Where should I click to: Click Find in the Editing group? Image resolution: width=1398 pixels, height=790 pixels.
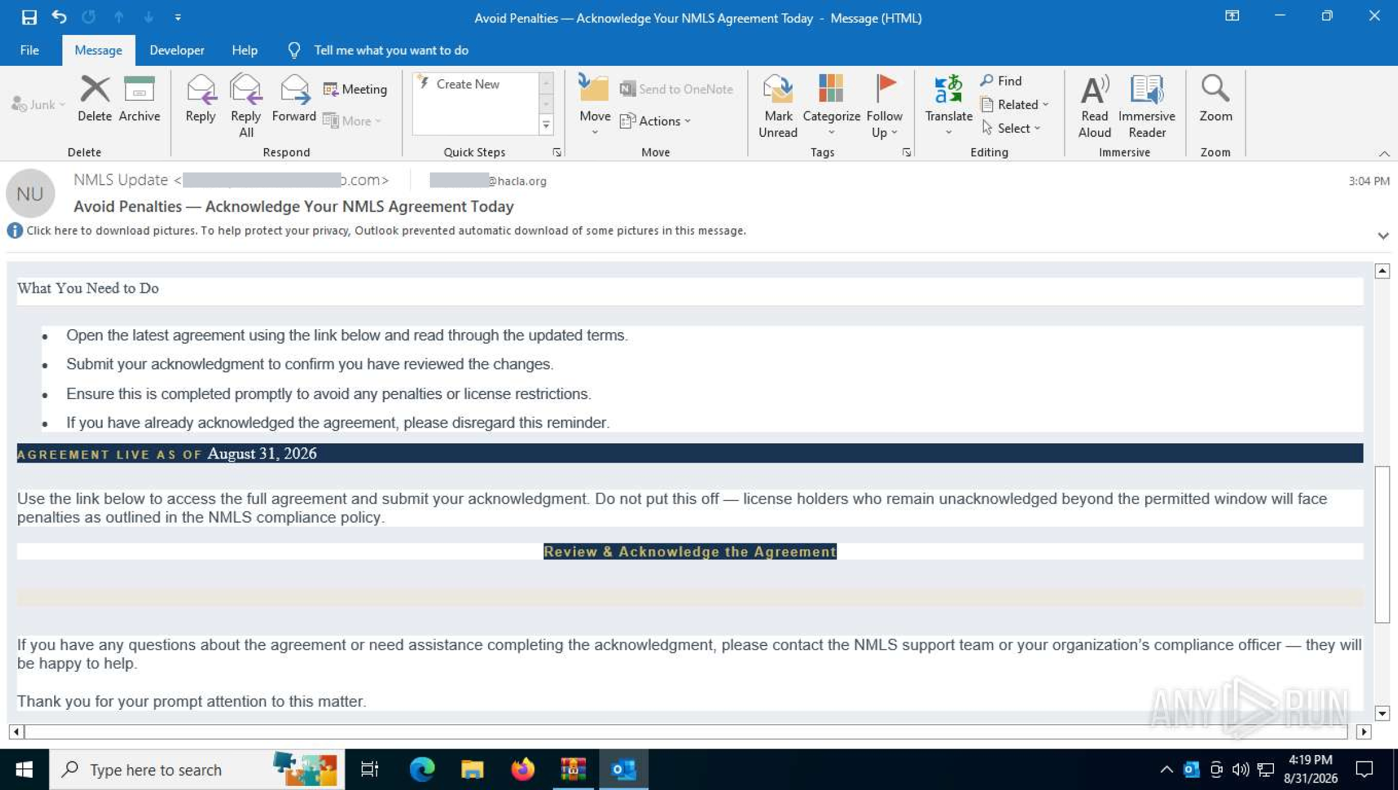point(1001,81)
